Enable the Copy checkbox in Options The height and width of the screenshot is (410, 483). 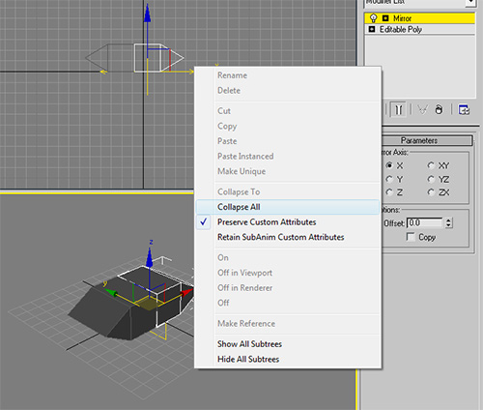[411, 237]
